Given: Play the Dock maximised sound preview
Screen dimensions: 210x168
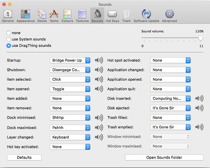Looking at the screenshot, I should [99, 128].
